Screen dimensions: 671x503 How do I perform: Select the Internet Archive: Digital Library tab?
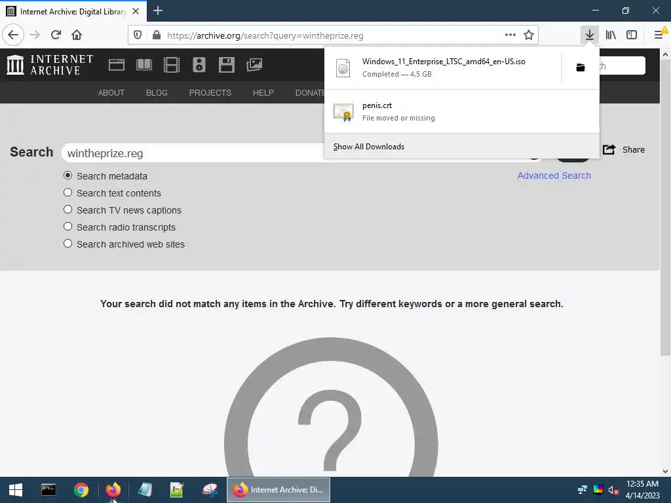pyautogui.click(x=73, y=11)
